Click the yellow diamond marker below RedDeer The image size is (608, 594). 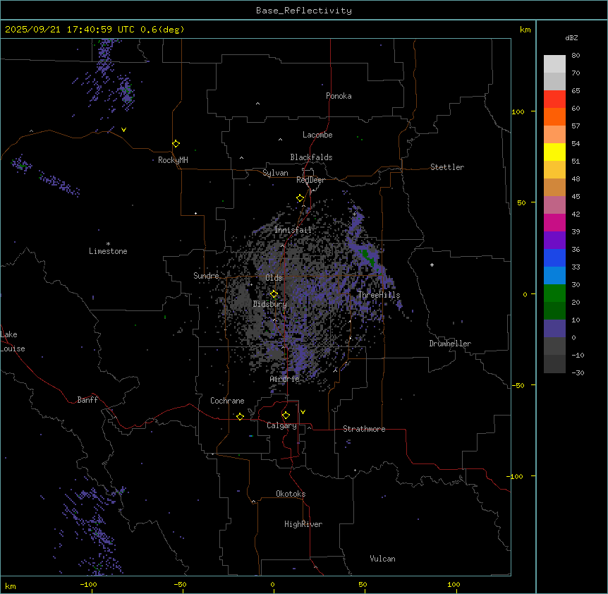300,198
